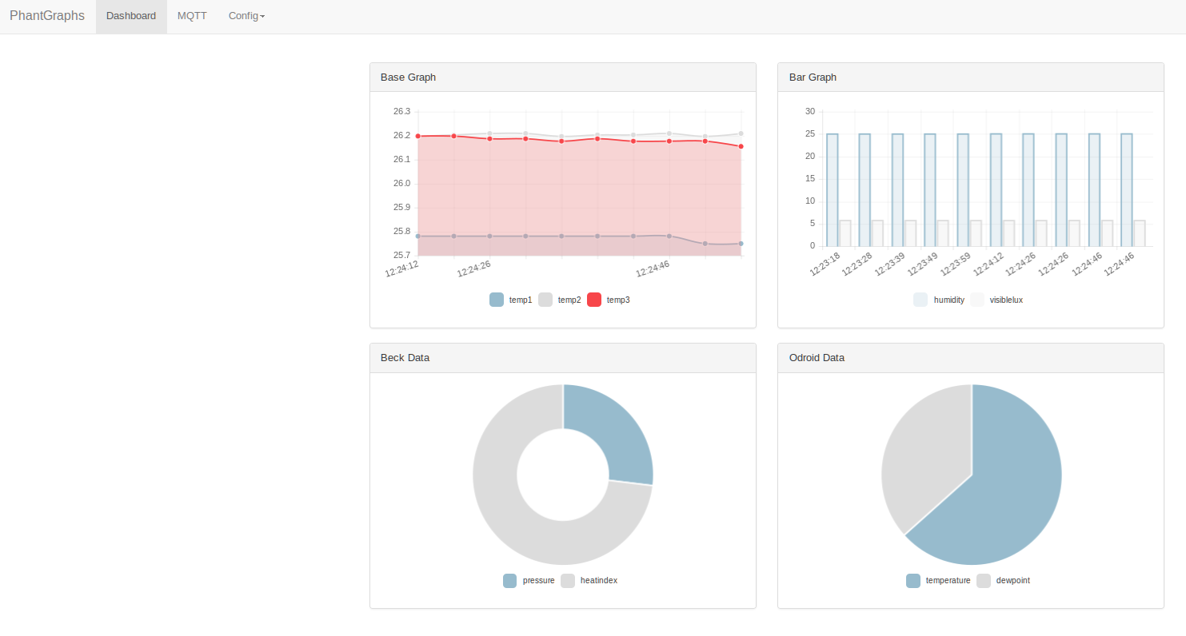This screenshot has width=1186, height=636.
Task: Toggle temperature legend swatch
Action: coord(913,581)
